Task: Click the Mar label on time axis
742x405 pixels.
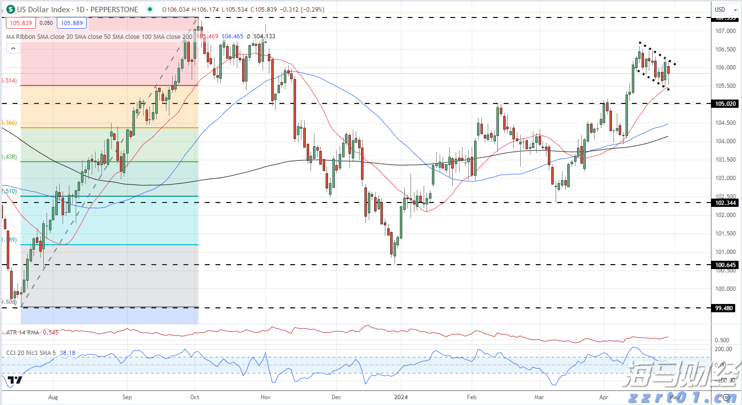Action: 539,397
